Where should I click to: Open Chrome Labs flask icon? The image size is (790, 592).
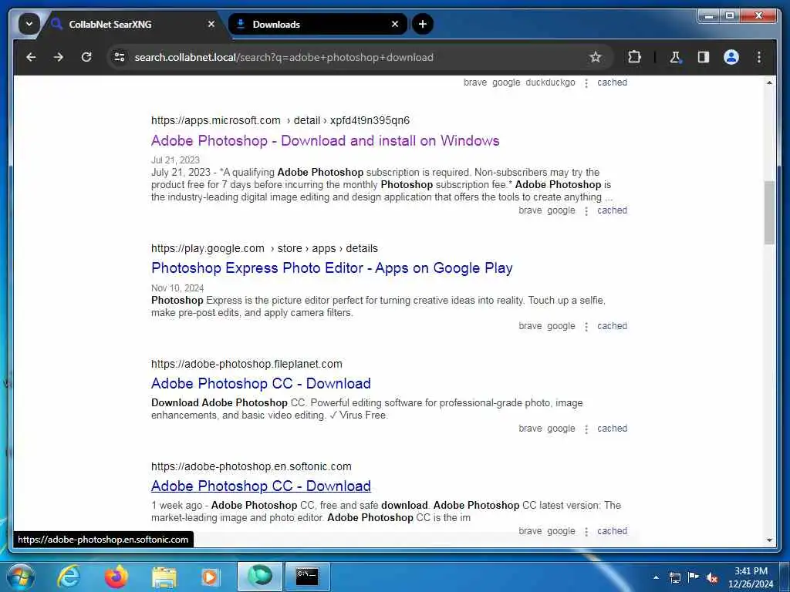pos(675,57)
